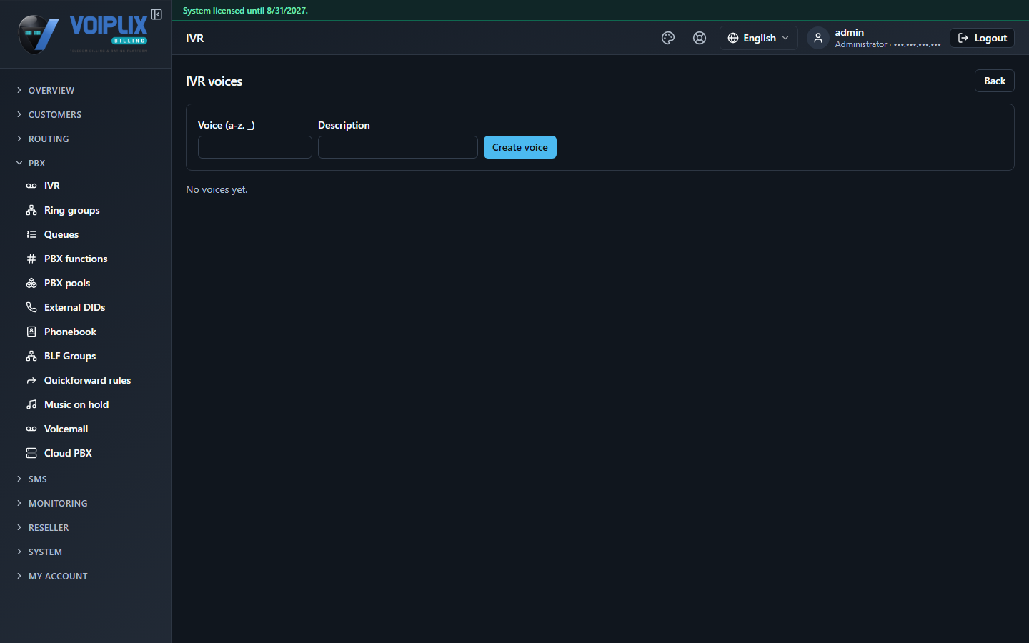Focus the Voice name input field
The image size is (1029, 643).
coord(255,147)
